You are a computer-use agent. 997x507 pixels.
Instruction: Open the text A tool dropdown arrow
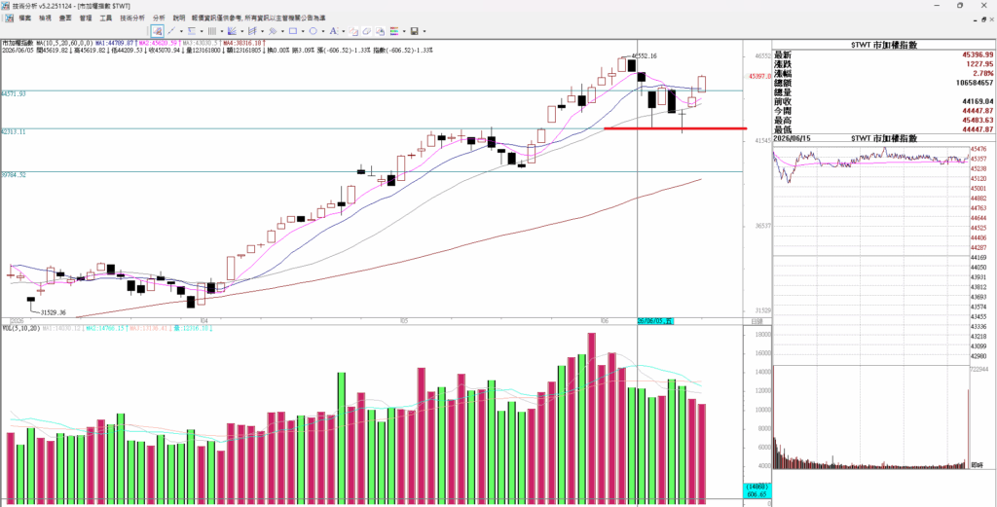coord(344,31)
